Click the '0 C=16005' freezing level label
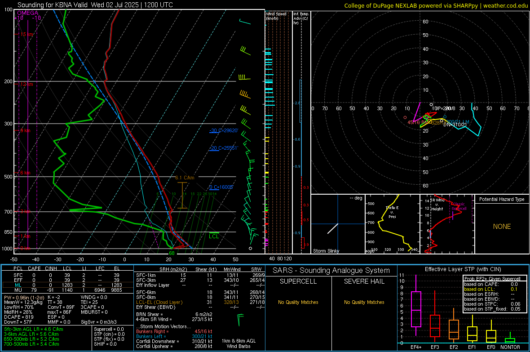 click(221, 187)
